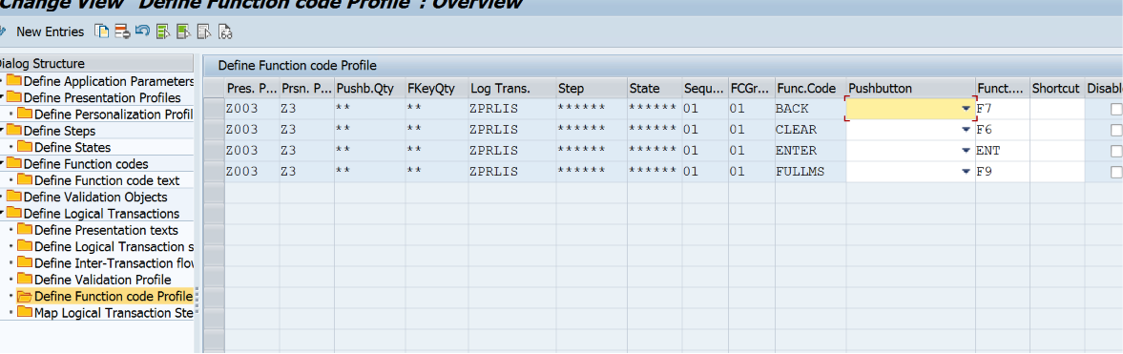Click the Select Block toolbar icon
Image resolution: width=1123 pixels, height=354 pixels.
click(184, 31)
